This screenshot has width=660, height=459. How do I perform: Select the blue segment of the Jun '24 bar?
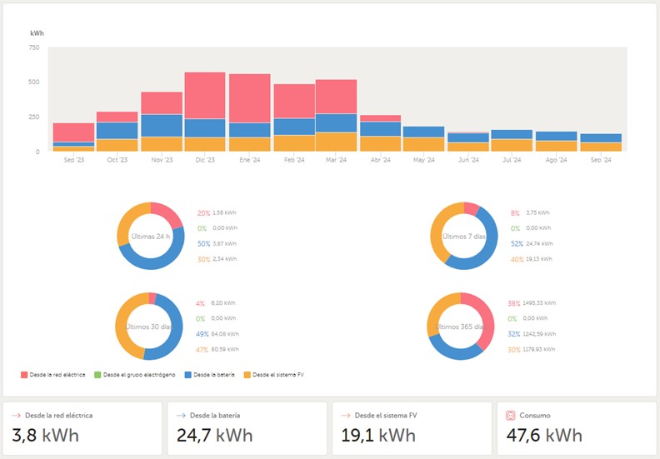tap(468, 138)
